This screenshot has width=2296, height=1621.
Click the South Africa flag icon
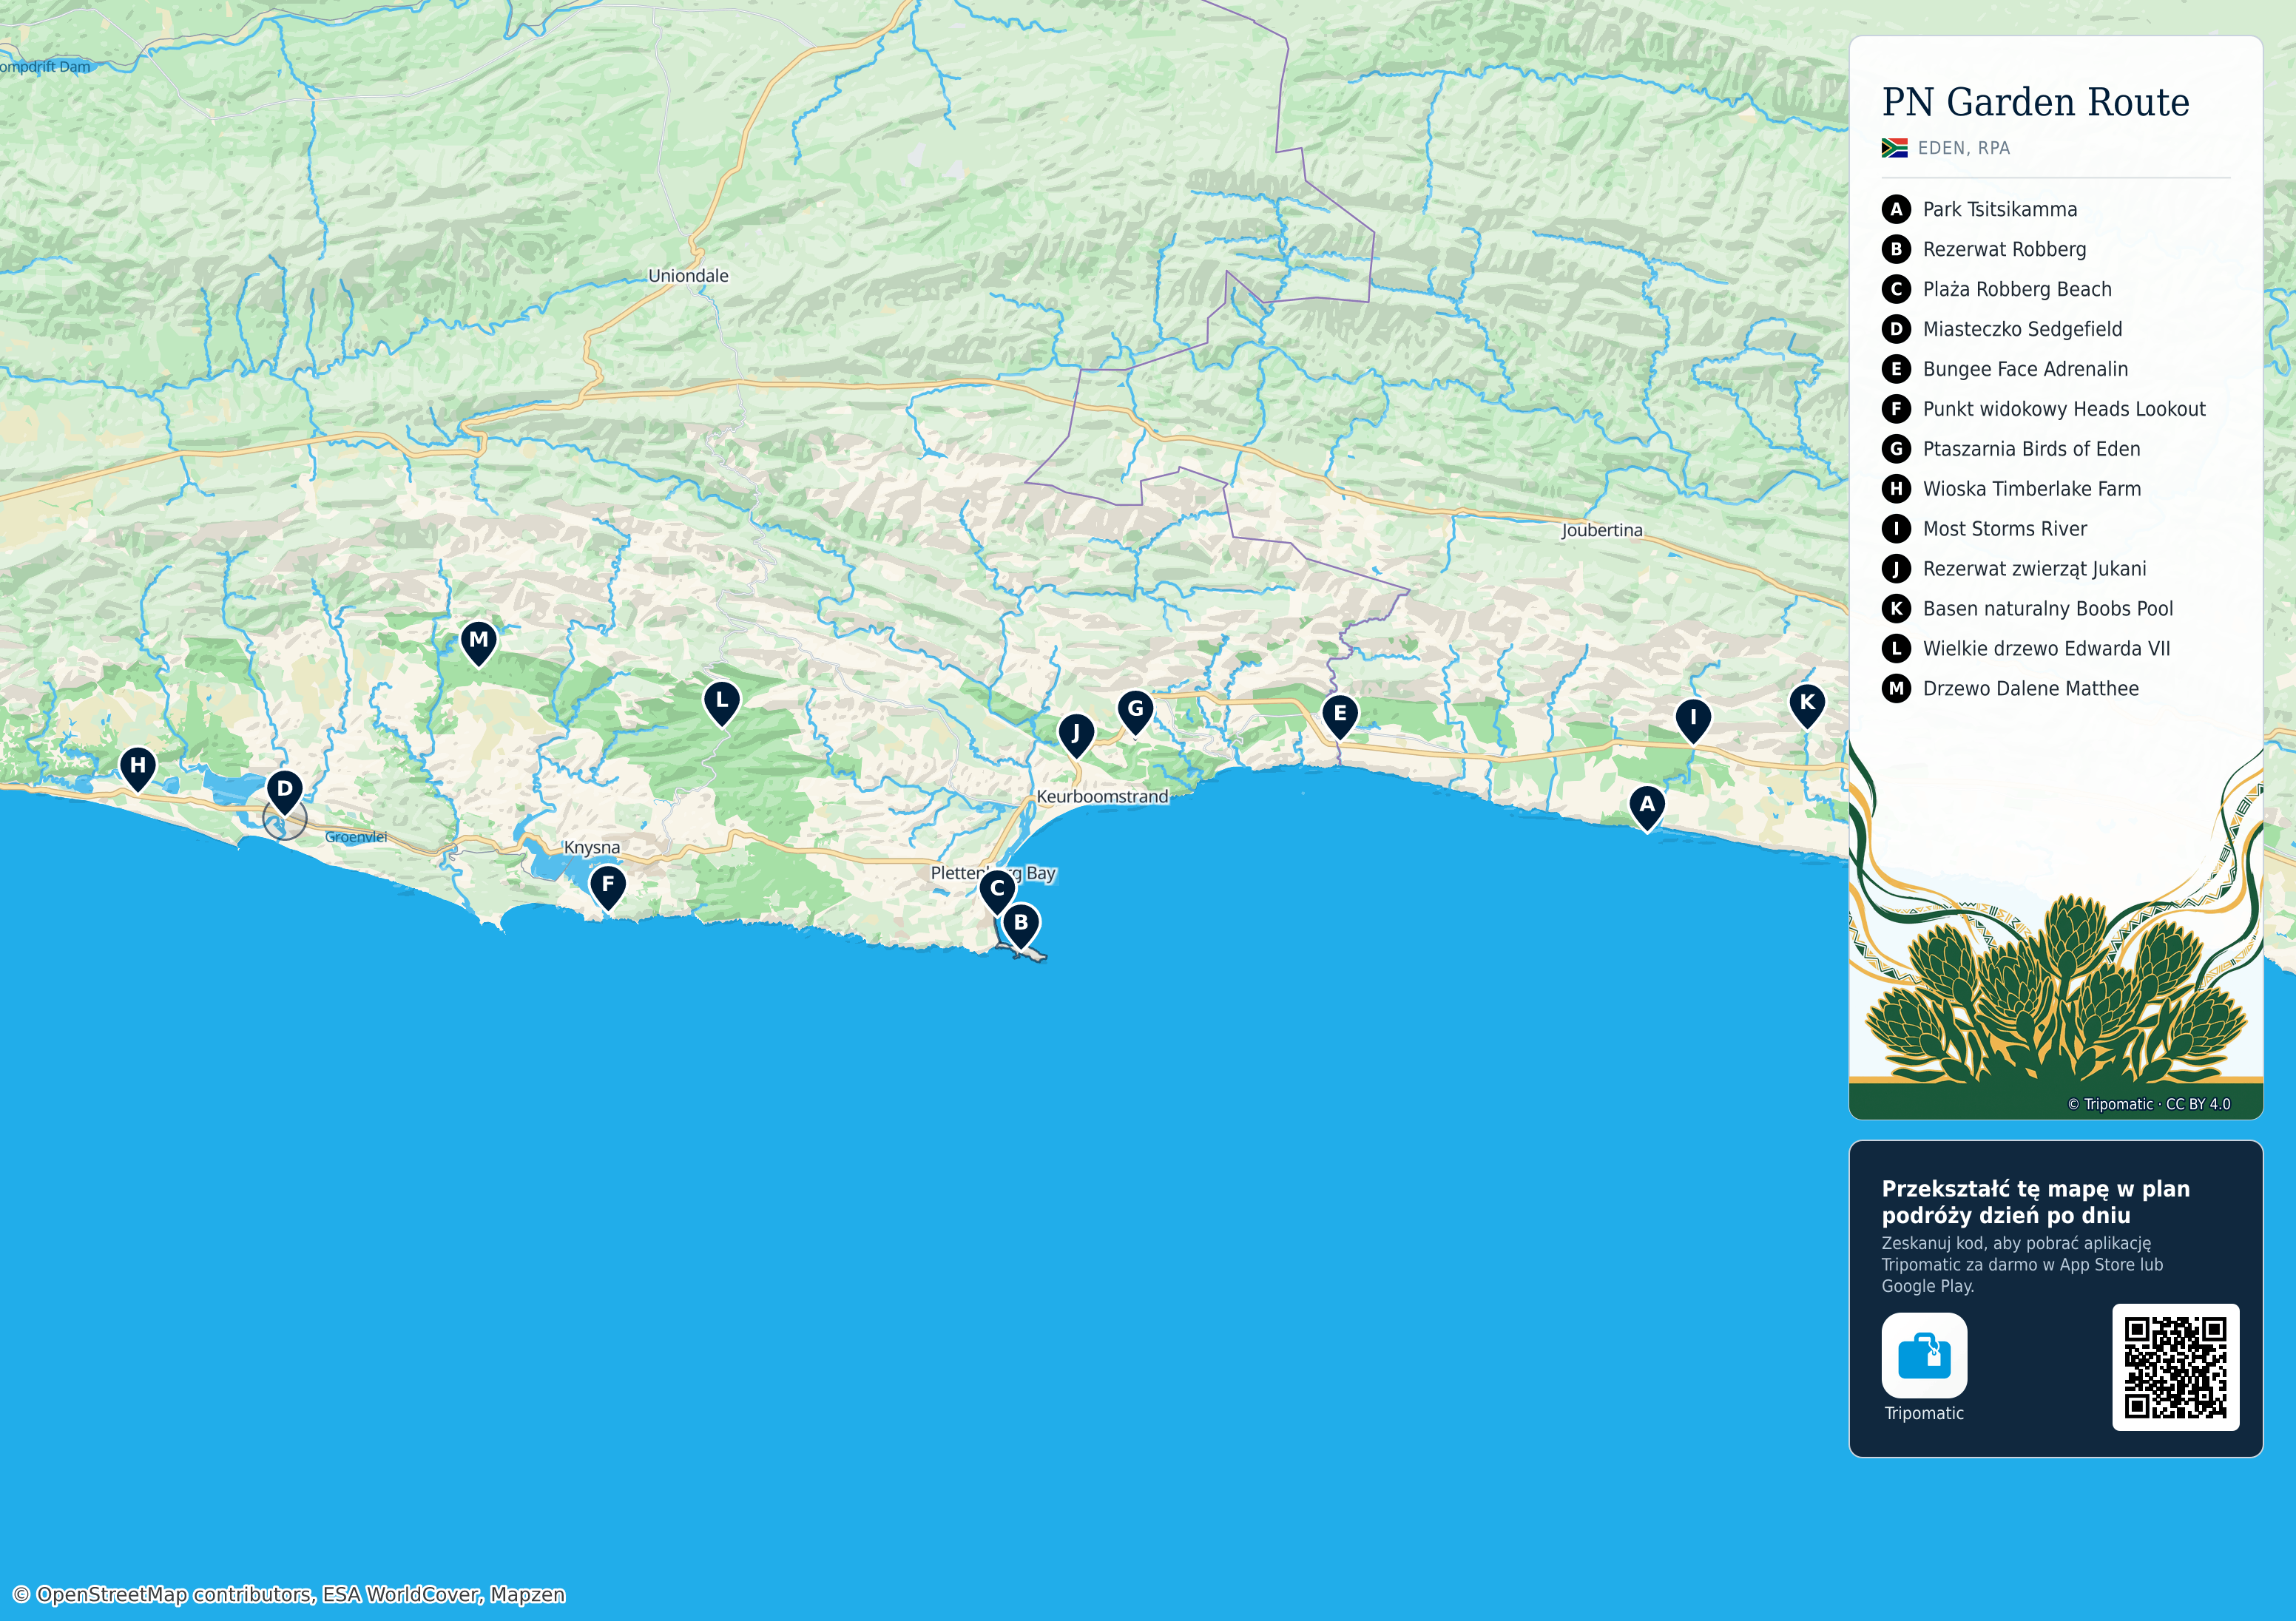tap(1894, 148)
